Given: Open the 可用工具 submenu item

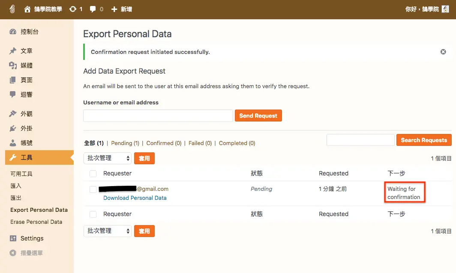Looking at the screenshot, I should coord(21,174).
